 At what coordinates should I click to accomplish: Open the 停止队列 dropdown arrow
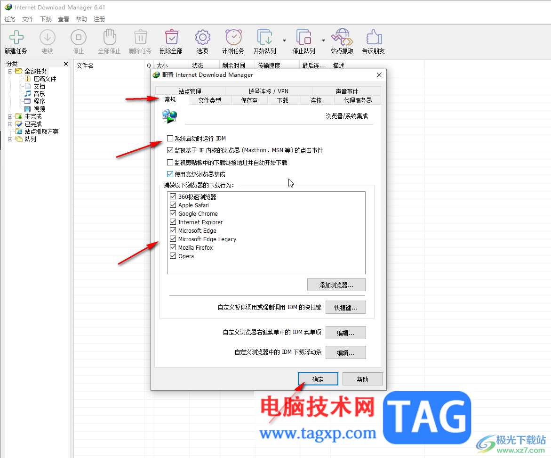pyautogui.click(x=323, y=41)
